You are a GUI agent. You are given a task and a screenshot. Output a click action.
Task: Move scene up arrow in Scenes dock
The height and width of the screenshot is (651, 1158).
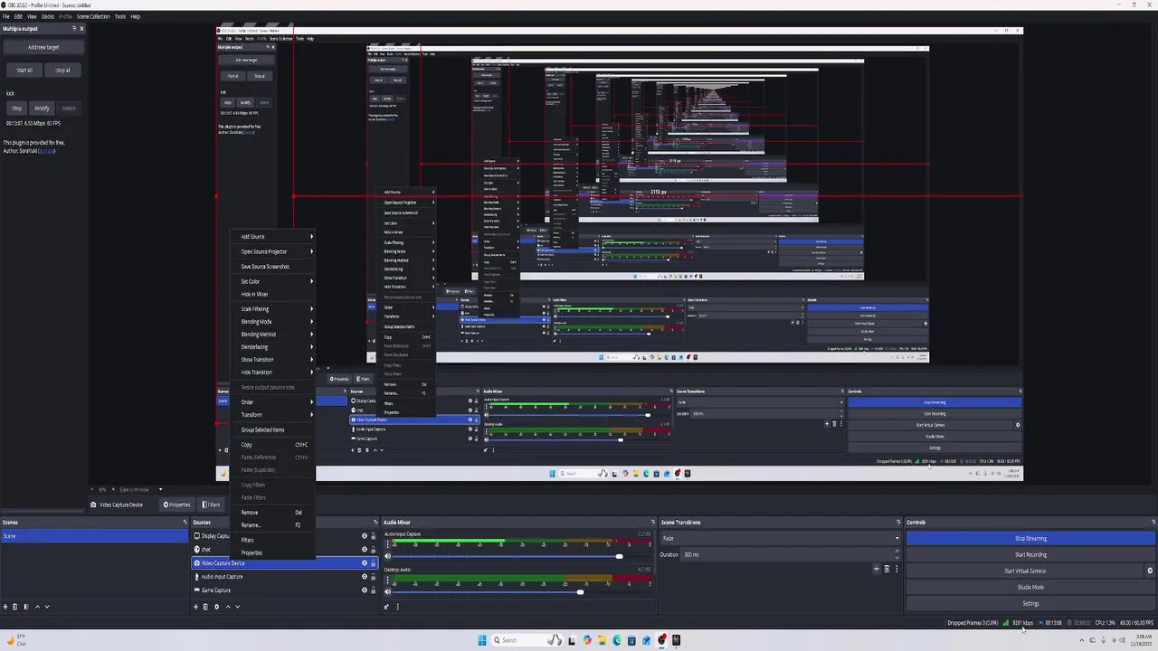click(x=37, y=607)
